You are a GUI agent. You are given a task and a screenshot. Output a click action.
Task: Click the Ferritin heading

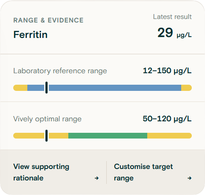[30, 35]
